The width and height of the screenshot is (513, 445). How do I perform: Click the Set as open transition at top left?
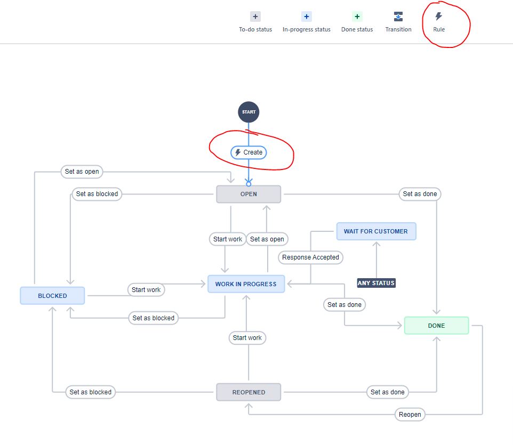[82, 172]
